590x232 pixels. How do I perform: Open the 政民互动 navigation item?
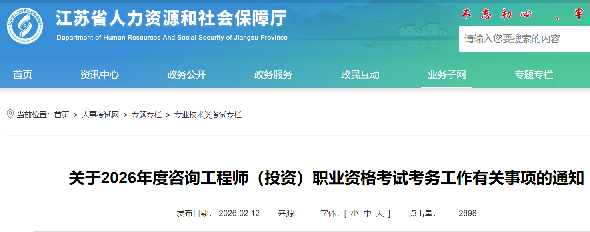pos(360,75)
